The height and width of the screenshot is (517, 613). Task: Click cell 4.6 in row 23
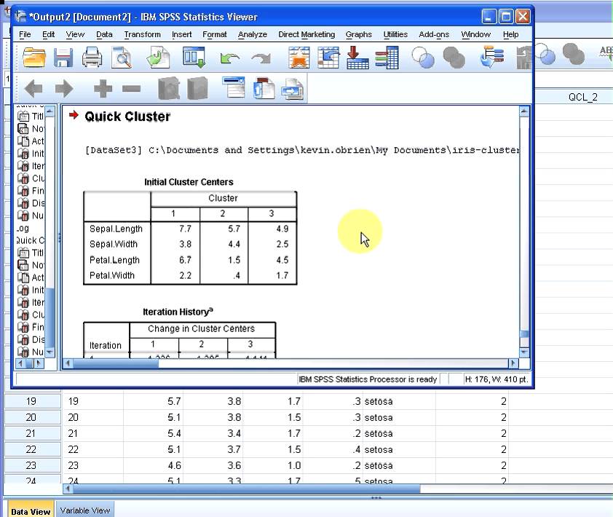pos(153,465)
